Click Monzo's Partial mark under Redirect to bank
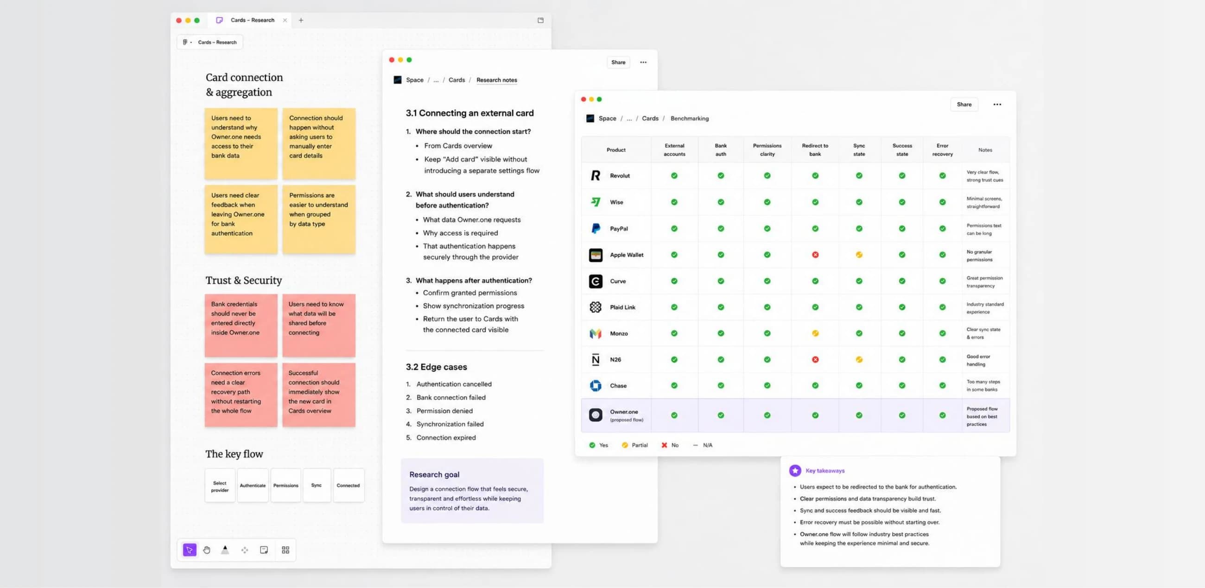This screenshot has width=1205, height=588. 815,333
